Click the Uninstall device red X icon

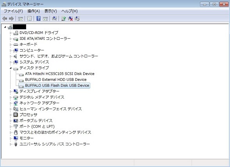tap(70, 19)
